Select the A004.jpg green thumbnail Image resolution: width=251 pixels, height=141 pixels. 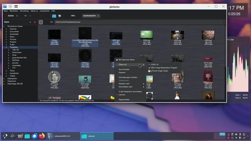click(146, 35)
